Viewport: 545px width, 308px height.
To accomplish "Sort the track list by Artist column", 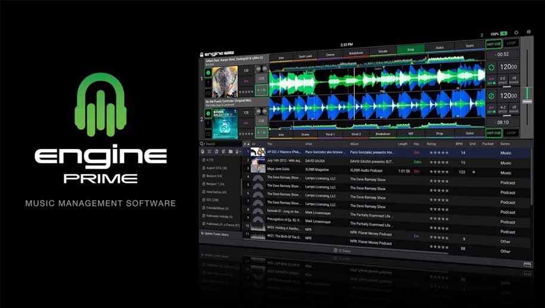I will click(x=309, y=144).
